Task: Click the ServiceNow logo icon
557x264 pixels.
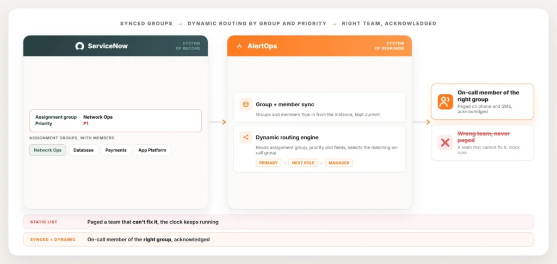Action: [x=79, y=46]
